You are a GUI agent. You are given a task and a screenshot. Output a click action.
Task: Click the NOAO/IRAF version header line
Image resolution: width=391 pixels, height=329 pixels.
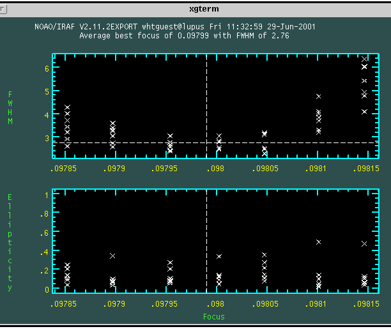[x=174, y=27]
